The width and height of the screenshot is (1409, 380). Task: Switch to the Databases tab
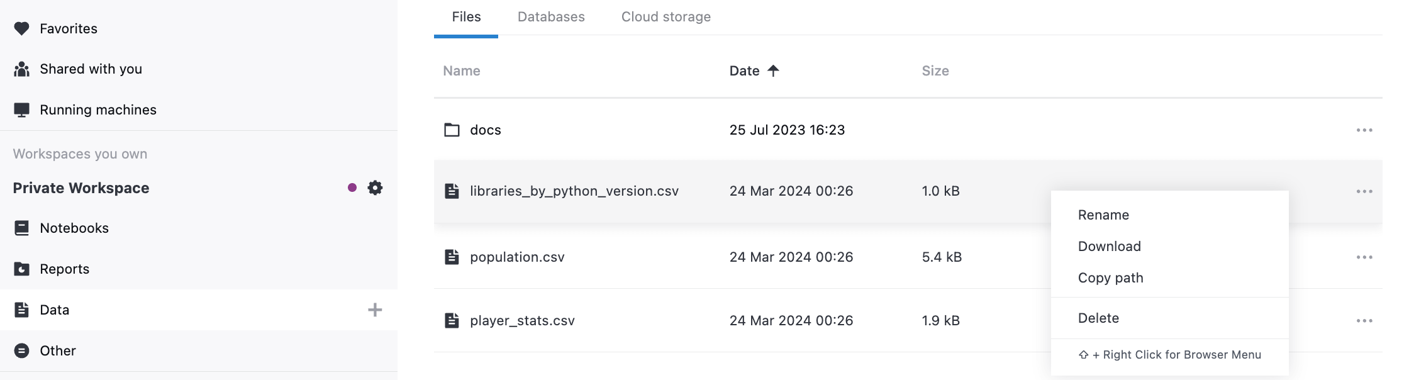coord(551,17)
